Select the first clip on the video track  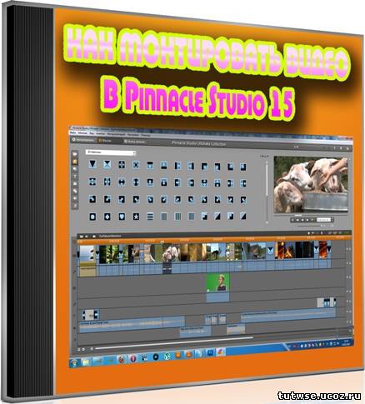coord(87,255)
